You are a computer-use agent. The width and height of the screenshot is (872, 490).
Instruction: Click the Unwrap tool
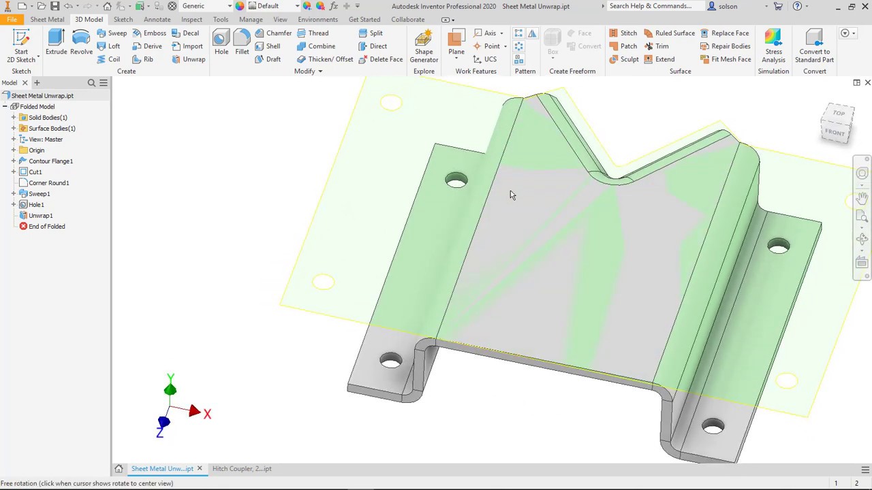point(188,59)
